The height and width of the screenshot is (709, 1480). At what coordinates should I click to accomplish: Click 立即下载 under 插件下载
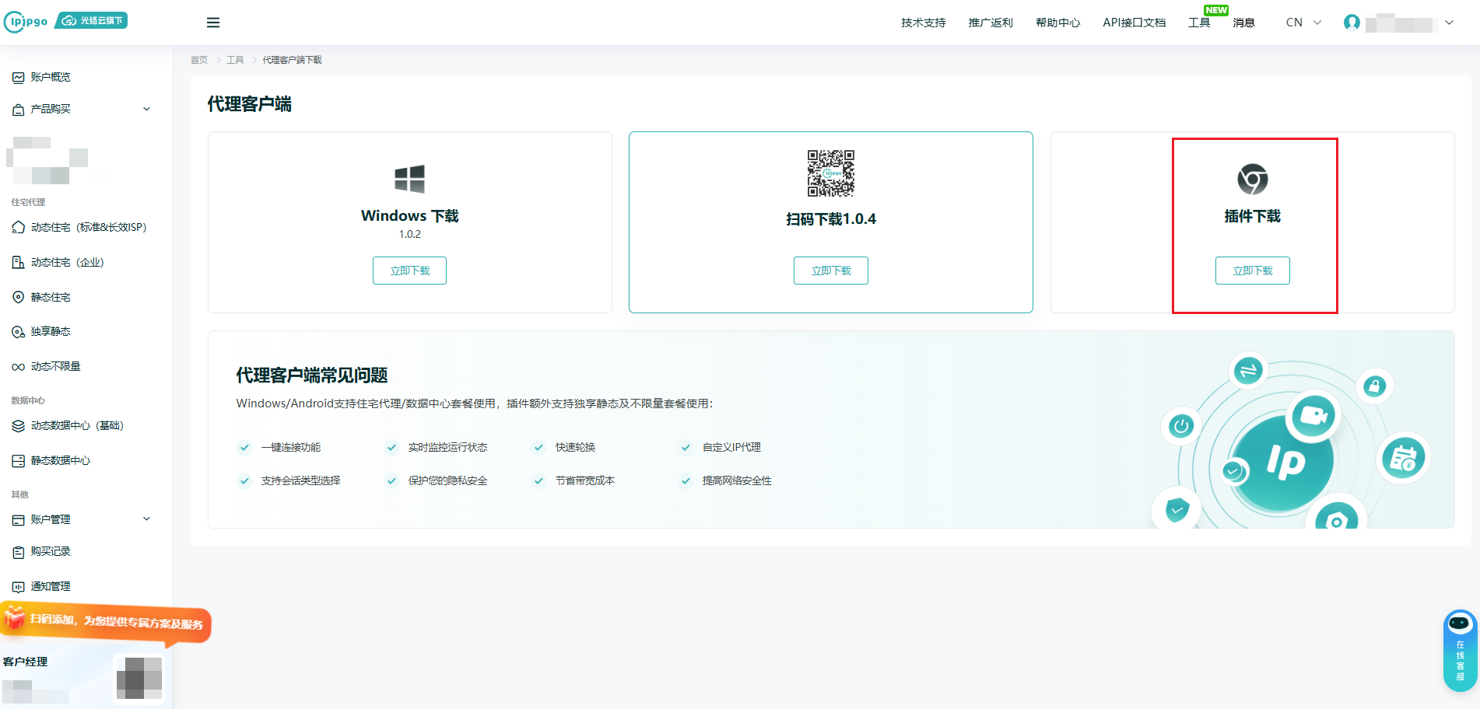[x=1252, y=271]
